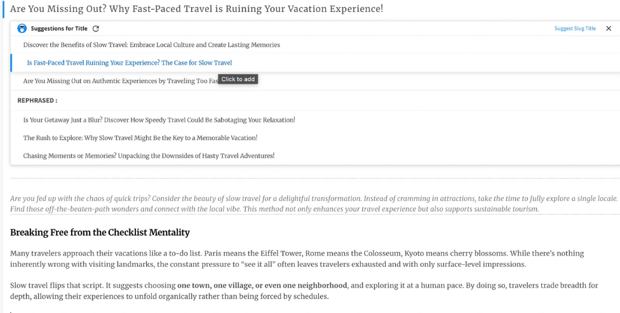
Task: Click the AI assistant avatar icon
Action: pyautogui.click(x=22, y=29)
